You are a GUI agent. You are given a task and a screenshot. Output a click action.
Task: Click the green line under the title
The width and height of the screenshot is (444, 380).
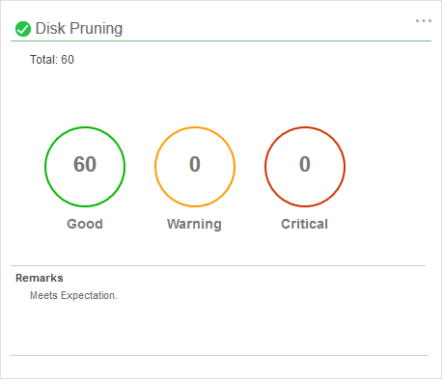[x=221, y=41]
